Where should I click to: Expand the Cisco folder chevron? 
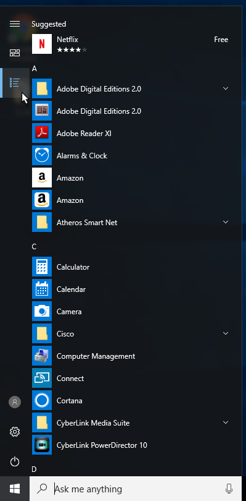tap(226, 333)
